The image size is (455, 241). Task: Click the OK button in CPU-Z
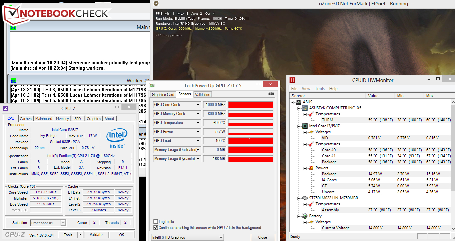pyautogui.click(x=122, y=235)
